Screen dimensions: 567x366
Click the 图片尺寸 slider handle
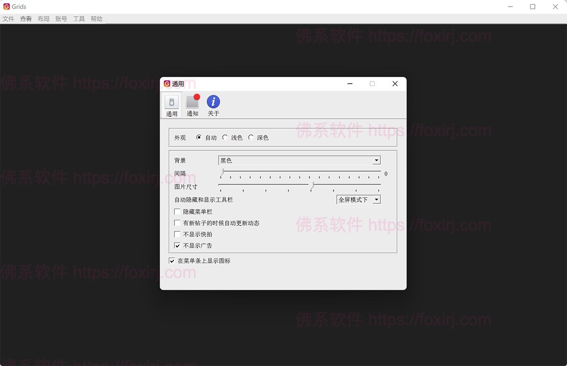pos(312,185)
